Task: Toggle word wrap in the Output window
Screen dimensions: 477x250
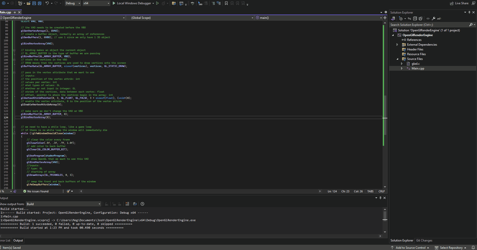Action: pyautogui.click(x=135, y=204)
